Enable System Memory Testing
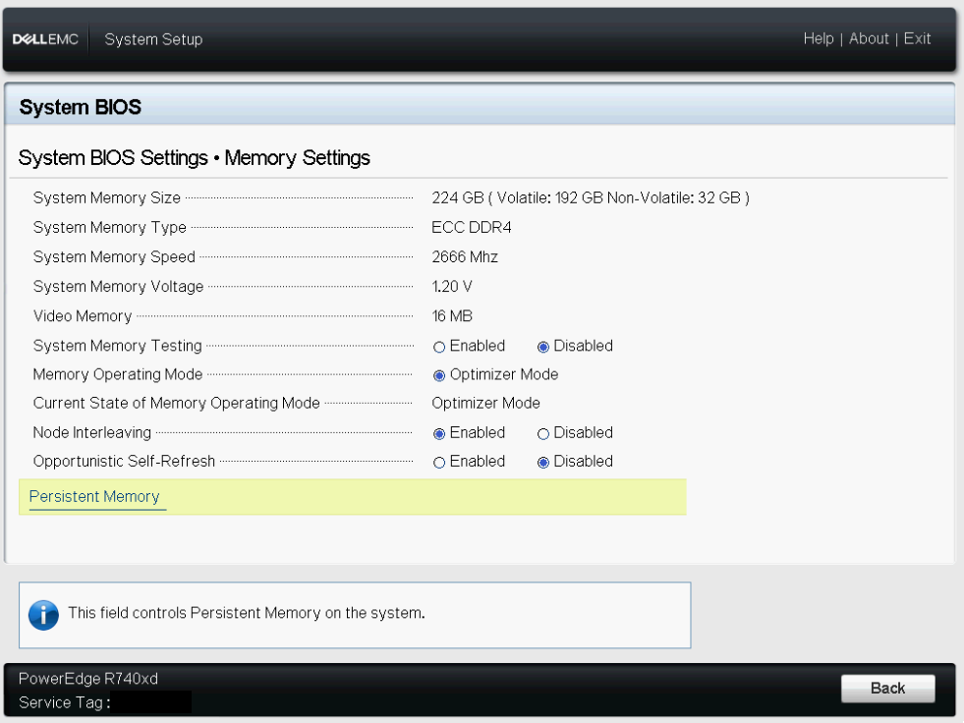The image size is (964, 723). [x=439, y=347]
